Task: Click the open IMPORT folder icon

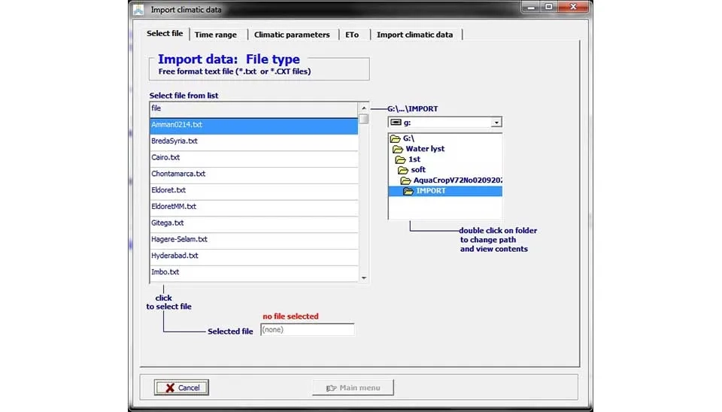Action: (408, 191)
